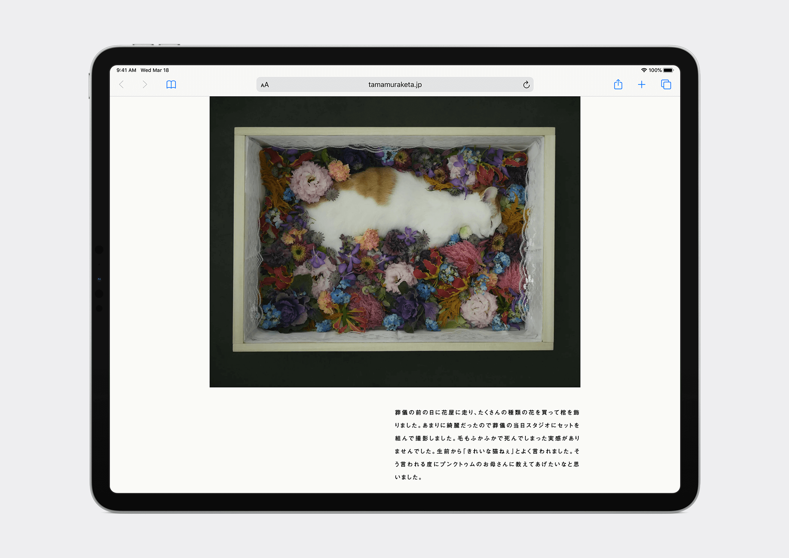Click the dark background below the coffin
This screenshot has height=558, width=789.
pos(394,370)
